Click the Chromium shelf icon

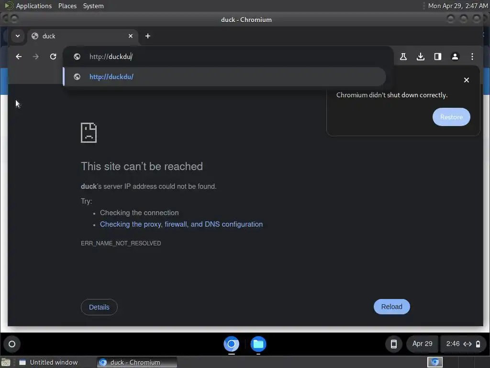[232, 344]
